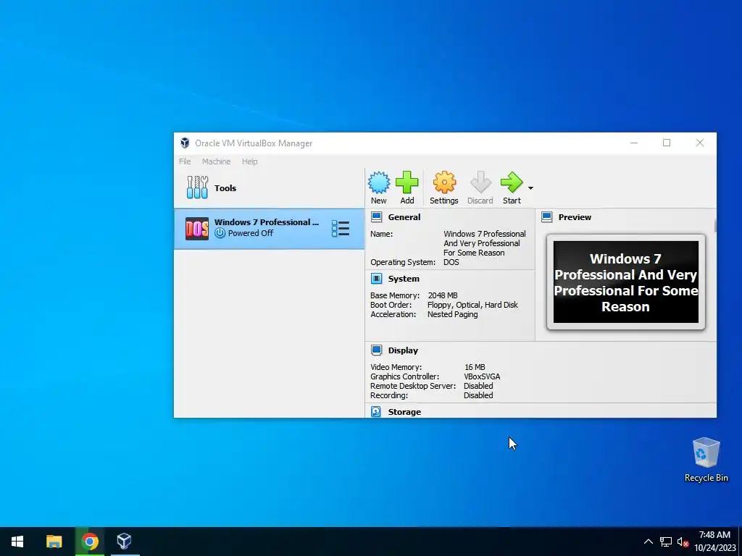Show hidden system tray icons
The height and width of the screenshot is (556, 742).
point(649,542)
